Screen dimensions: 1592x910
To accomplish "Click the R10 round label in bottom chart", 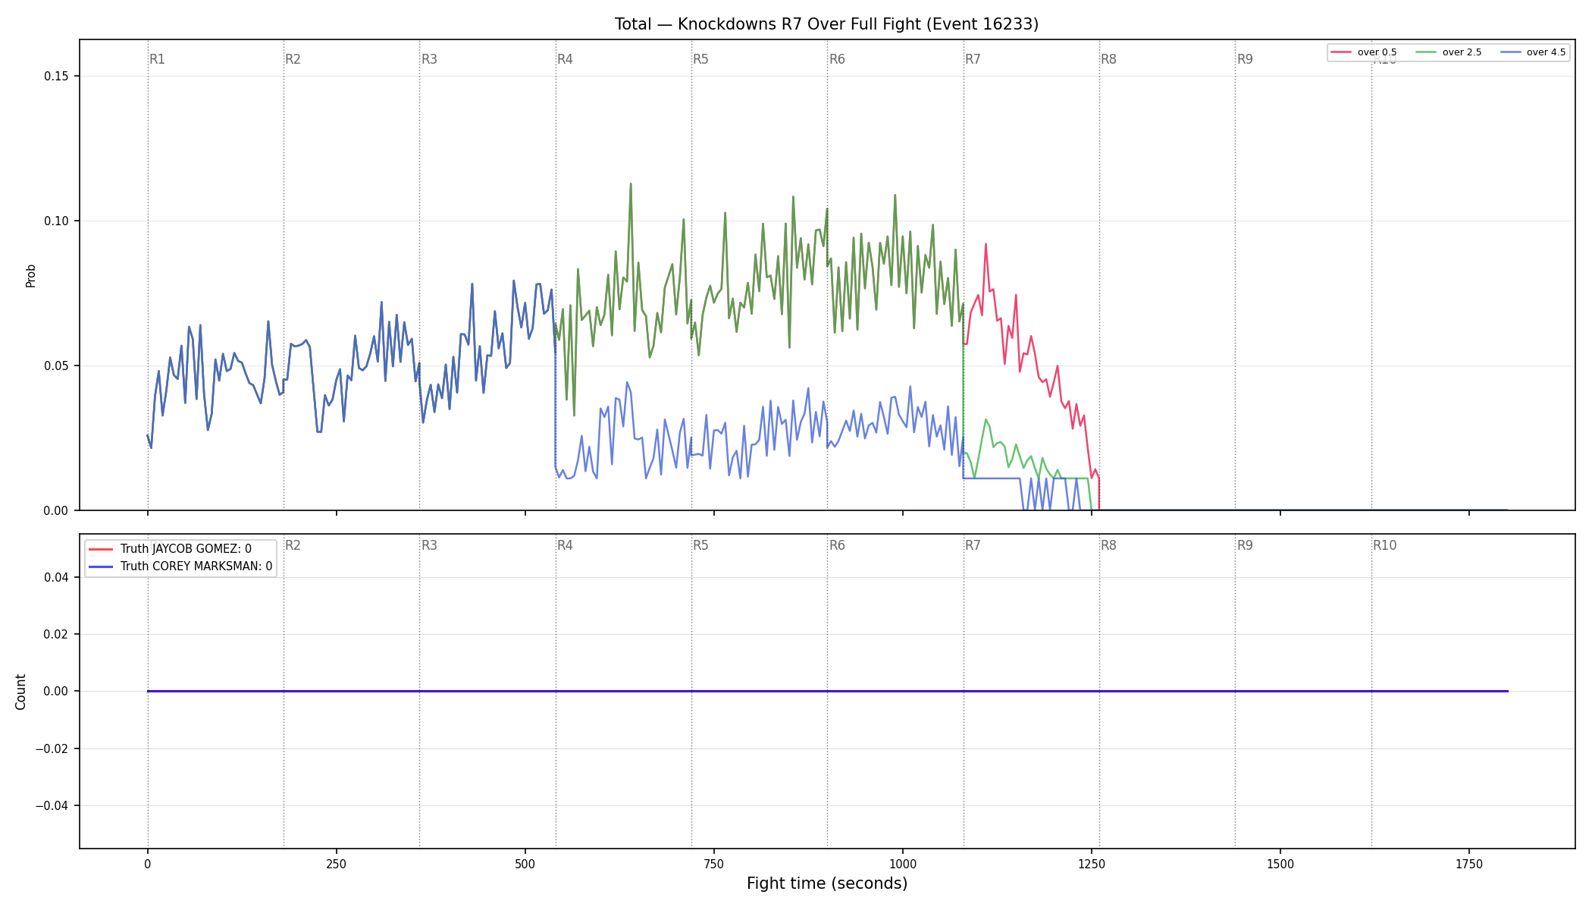I will pyautogui.click(x=1384, y=545).
